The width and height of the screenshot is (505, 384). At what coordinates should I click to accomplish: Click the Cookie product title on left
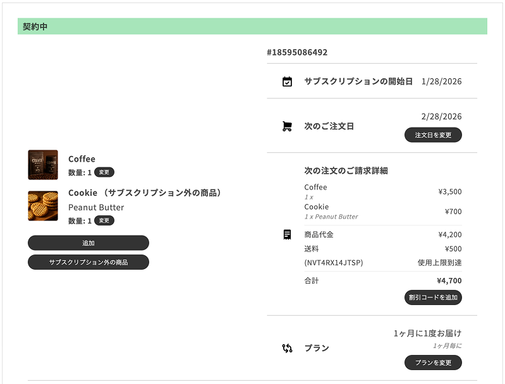tap(145, 193)
